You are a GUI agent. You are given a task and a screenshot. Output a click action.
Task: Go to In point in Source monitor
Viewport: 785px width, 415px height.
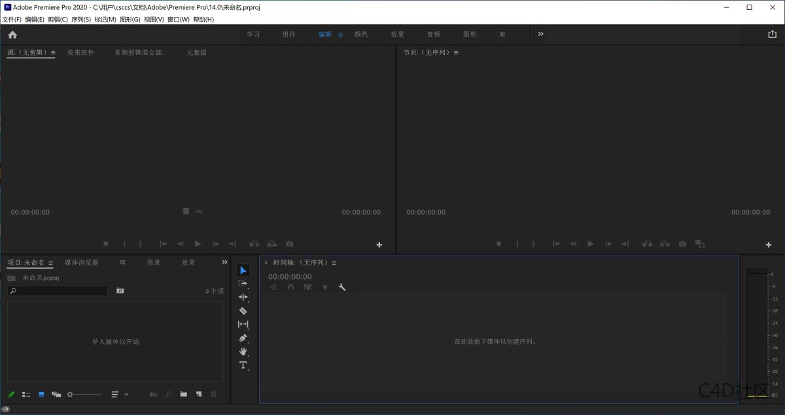click(164, 244)
